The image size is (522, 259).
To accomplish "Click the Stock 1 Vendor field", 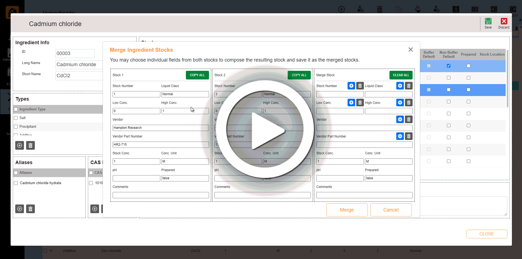I will pos(161,128).
